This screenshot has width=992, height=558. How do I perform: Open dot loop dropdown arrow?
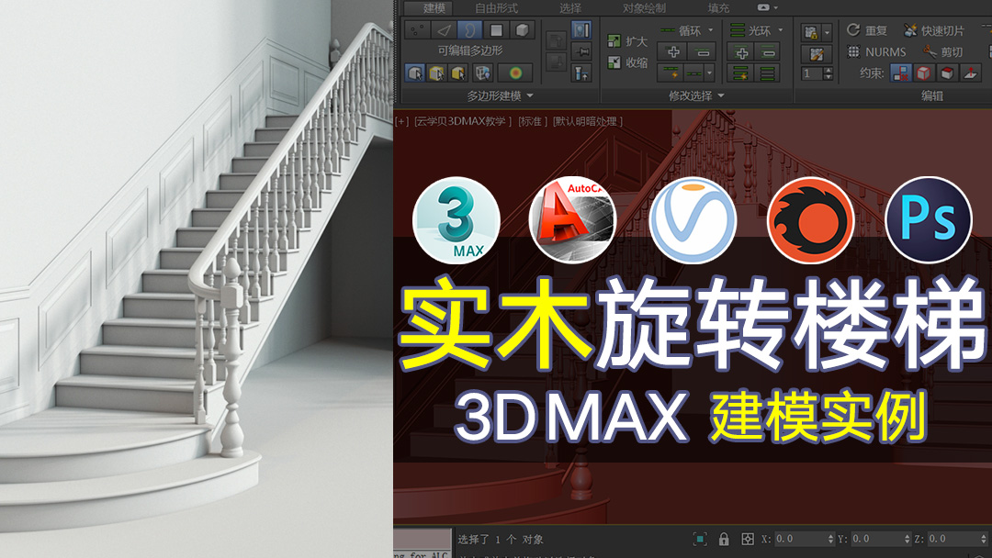(x=710, y=73)
